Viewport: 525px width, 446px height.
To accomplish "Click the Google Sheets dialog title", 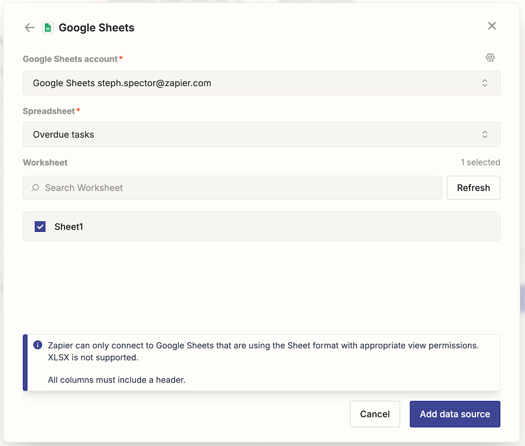I will click(96, 28).
